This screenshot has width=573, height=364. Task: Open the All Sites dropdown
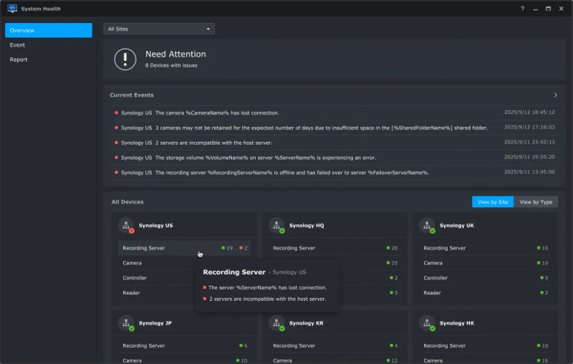click(159, 29)
